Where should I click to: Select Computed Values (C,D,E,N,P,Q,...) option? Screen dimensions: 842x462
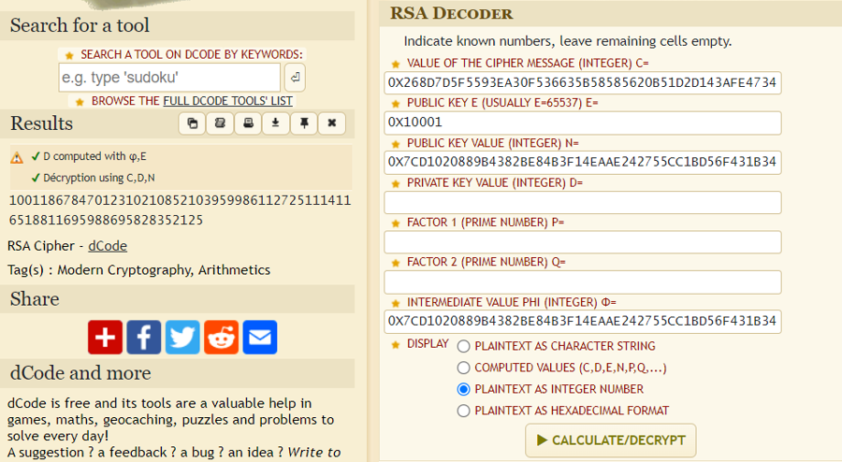[463, 368]
